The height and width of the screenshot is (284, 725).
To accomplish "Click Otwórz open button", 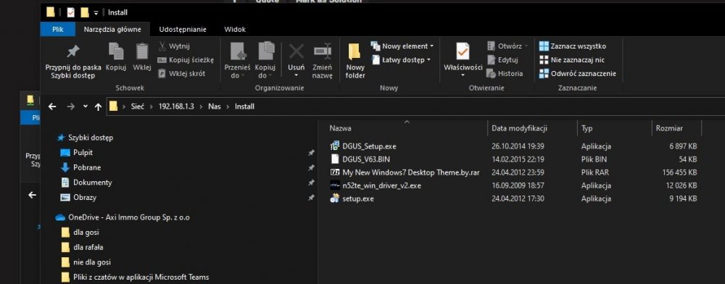I will (x=507, y=46).
